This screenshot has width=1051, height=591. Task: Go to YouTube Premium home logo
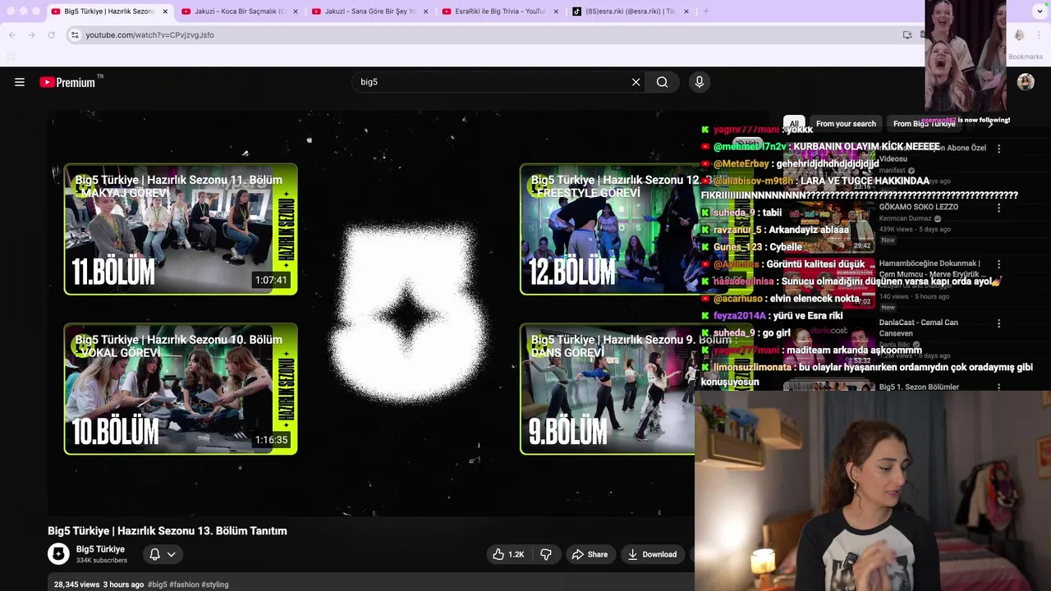click(x=67, y=82)
